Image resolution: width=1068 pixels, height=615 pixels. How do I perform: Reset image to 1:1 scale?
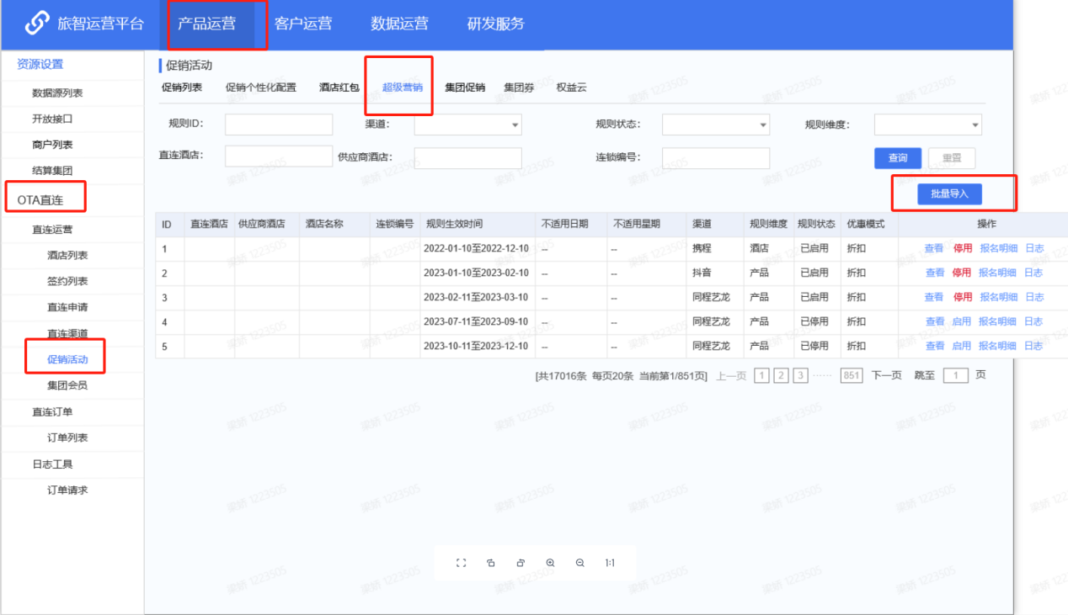pyautogui.click(x=610, y=563)
